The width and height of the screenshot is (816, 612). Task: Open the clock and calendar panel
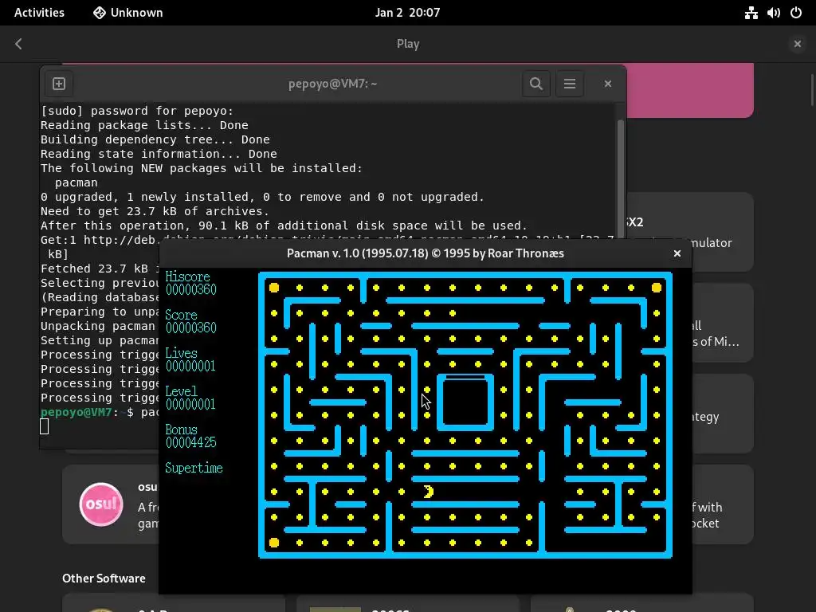[407, 13]
